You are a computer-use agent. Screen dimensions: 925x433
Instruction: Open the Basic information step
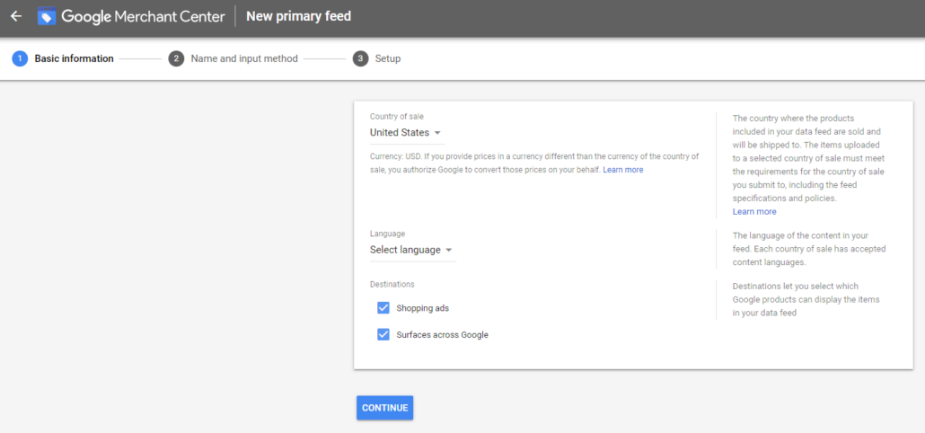tap(74, 59)
